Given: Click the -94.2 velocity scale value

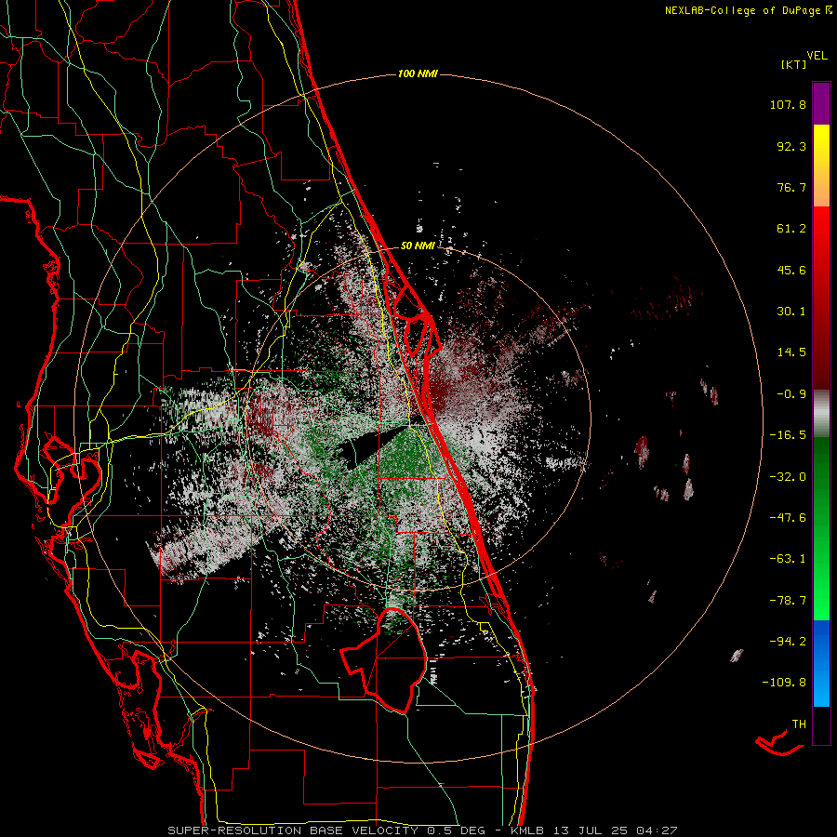Looking at the screenshot, I should click(788, 641).
